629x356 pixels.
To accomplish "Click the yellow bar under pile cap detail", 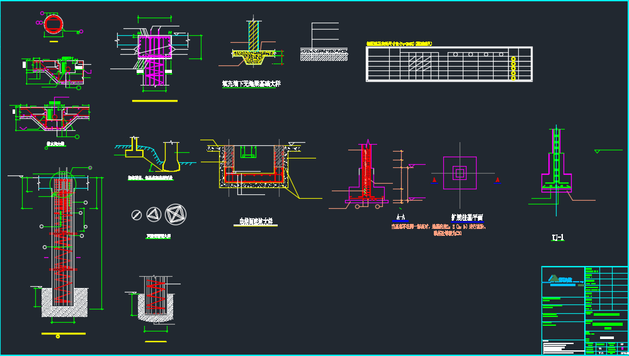I will pos(155,101).
